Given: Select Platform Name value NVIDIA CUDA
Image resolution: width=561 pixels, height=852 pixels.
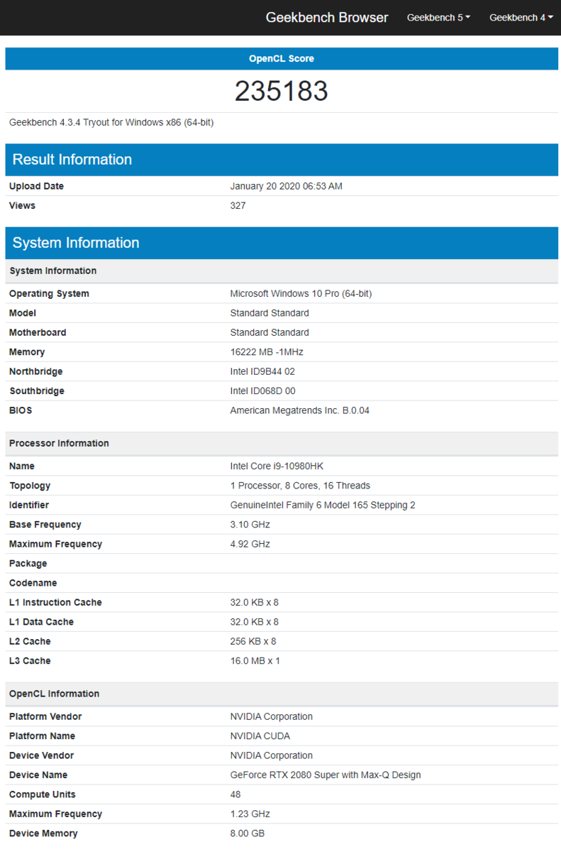Looking at the screenshot, I should pyautogui.click(x=260, y=736).
